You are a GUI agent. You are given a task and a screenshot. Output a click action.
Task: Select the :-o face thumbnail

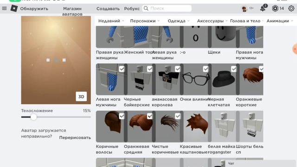195,37
